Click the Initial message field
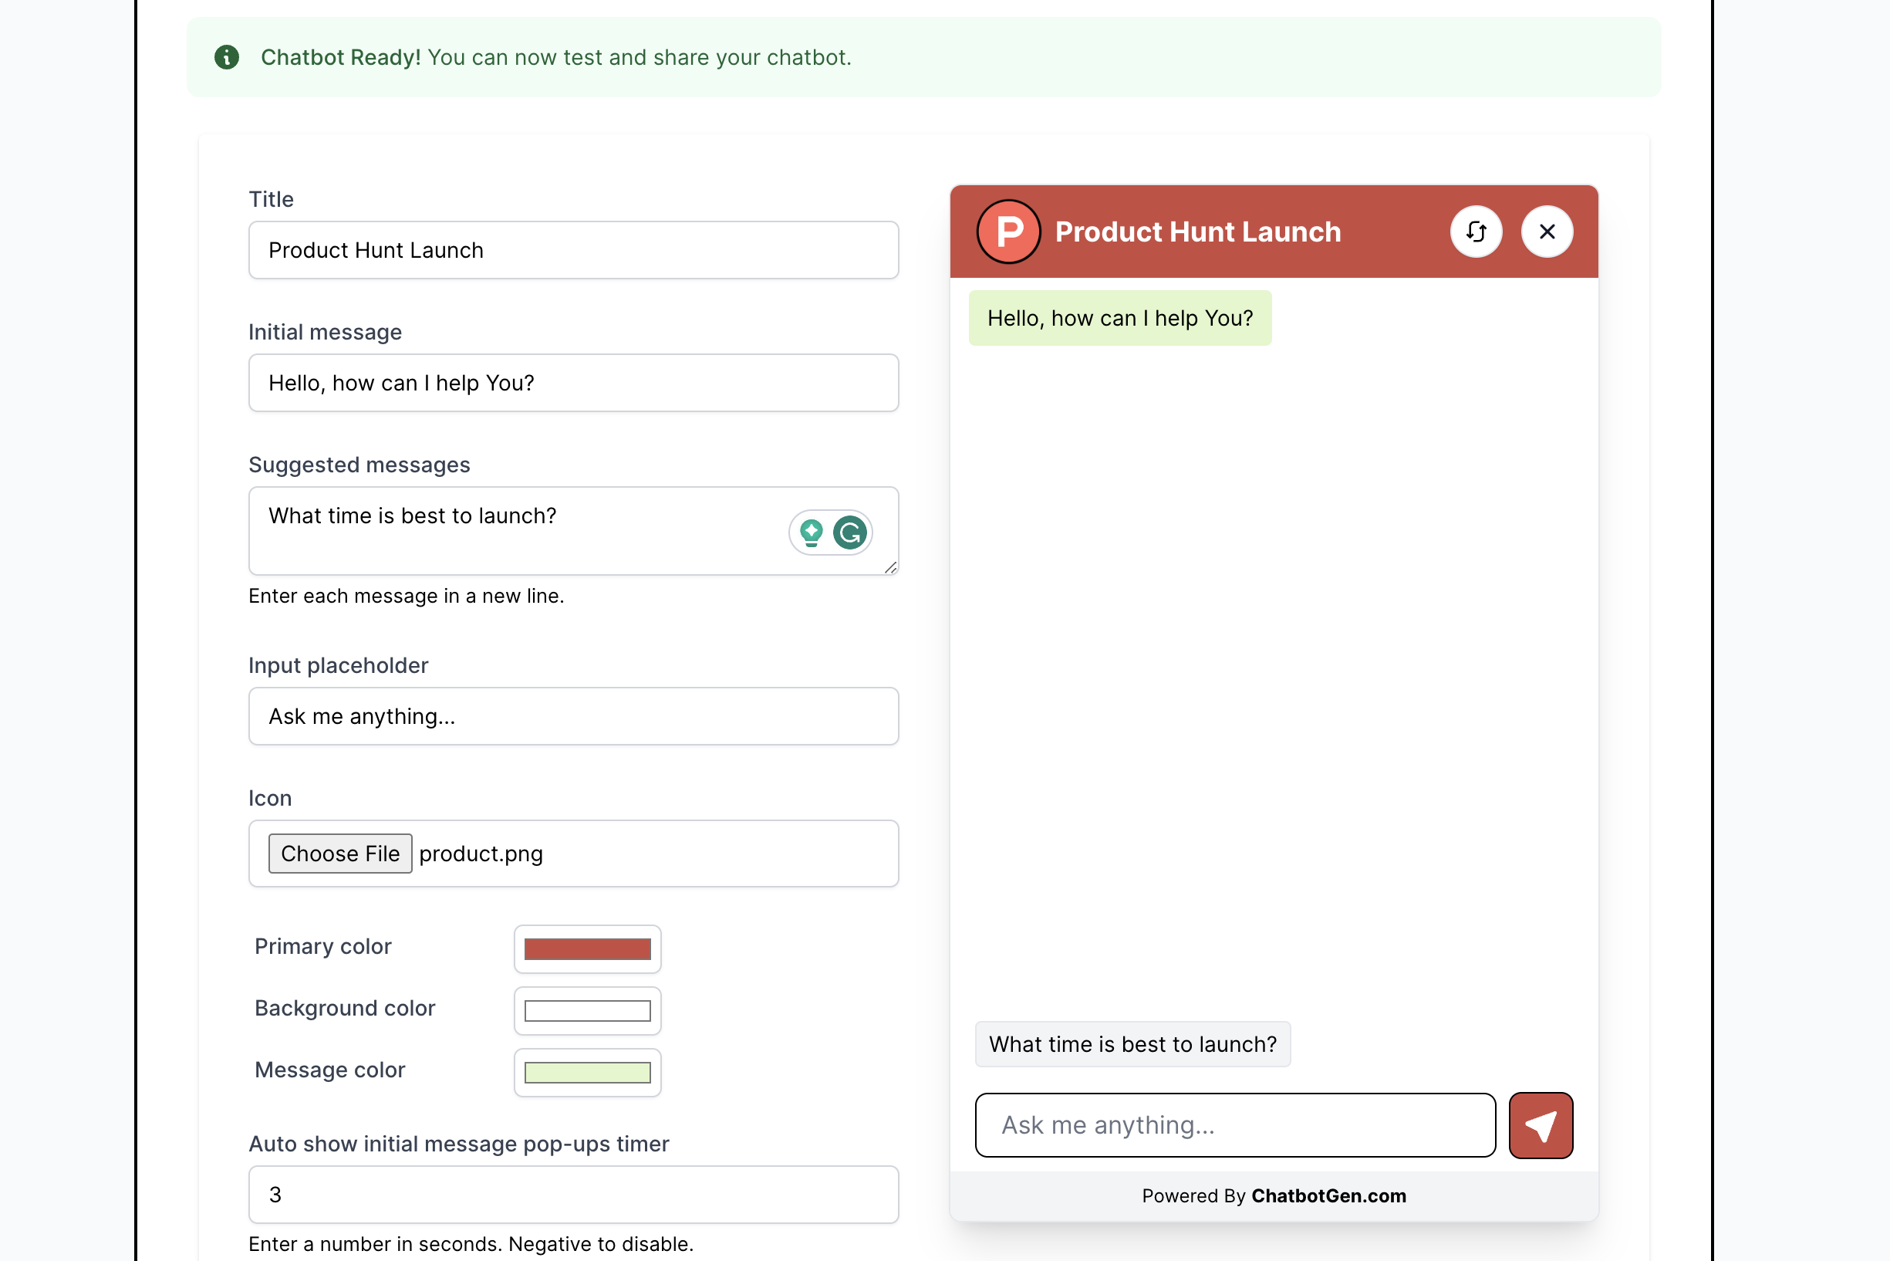Image resolution: width=1890 pixels, height=1261 pixels. tap(573, 383)
